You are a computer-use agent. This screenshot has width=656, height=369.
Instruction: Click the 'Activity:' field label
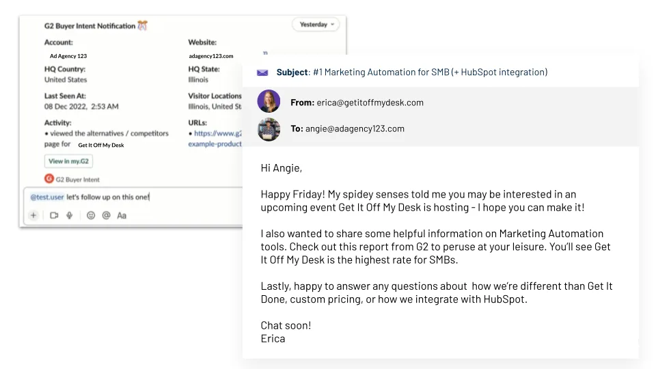[57, 122]
